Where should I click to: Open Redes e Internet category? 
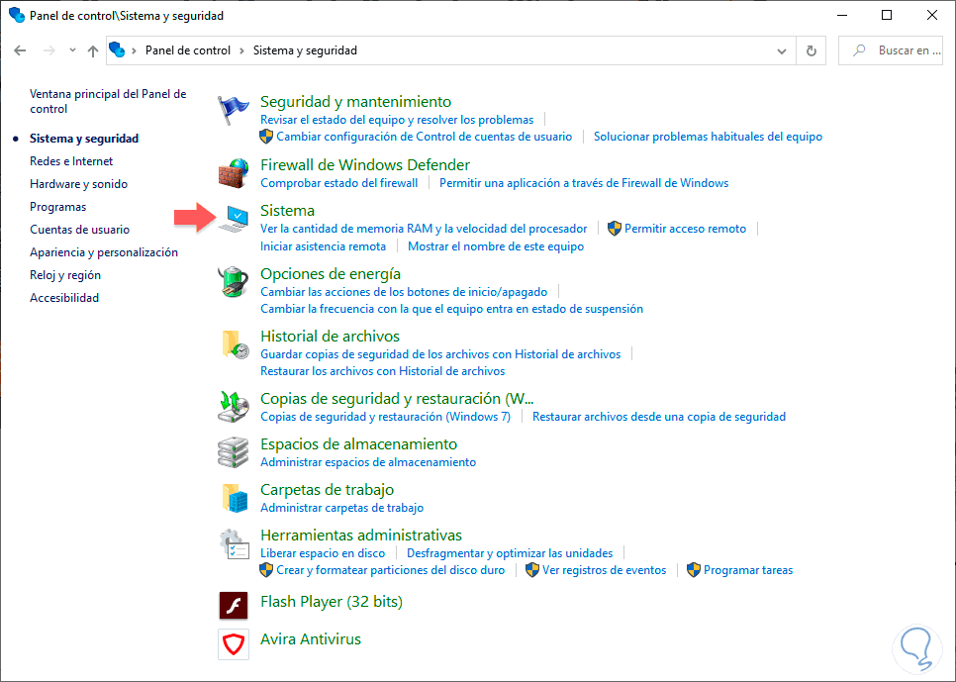(x=71, y=161)
